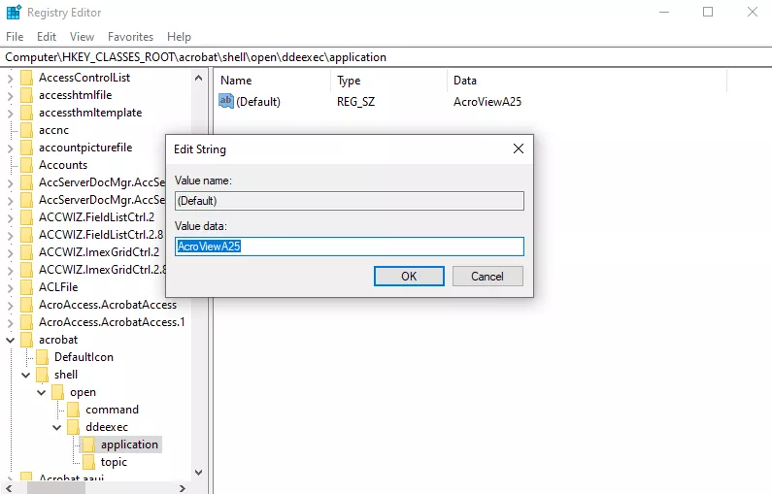Open the Edit menu
This screenshot has height=494, width=772.
[47, 37]
